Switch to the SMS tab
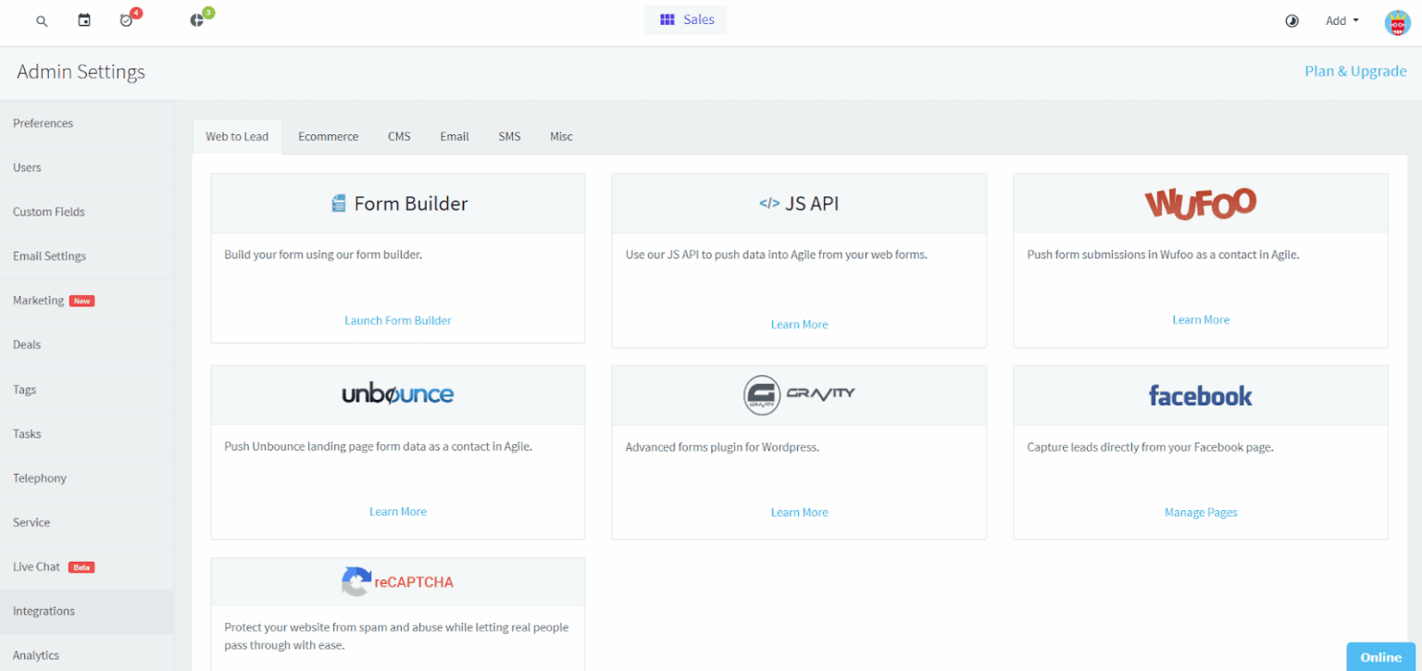This screenshot has height=671, width=1422. click(x=509, y=136)
